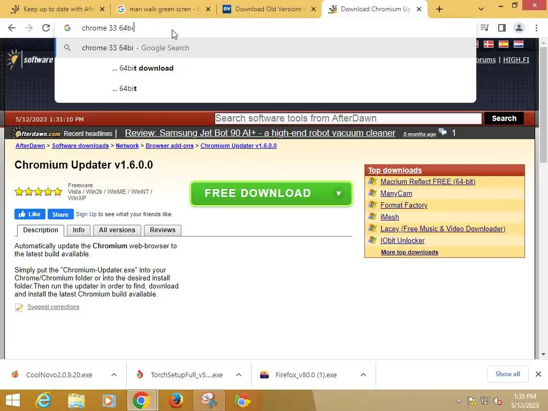
Task: Launch Internet Explorer from taskbar
Action: coord(44,400)
